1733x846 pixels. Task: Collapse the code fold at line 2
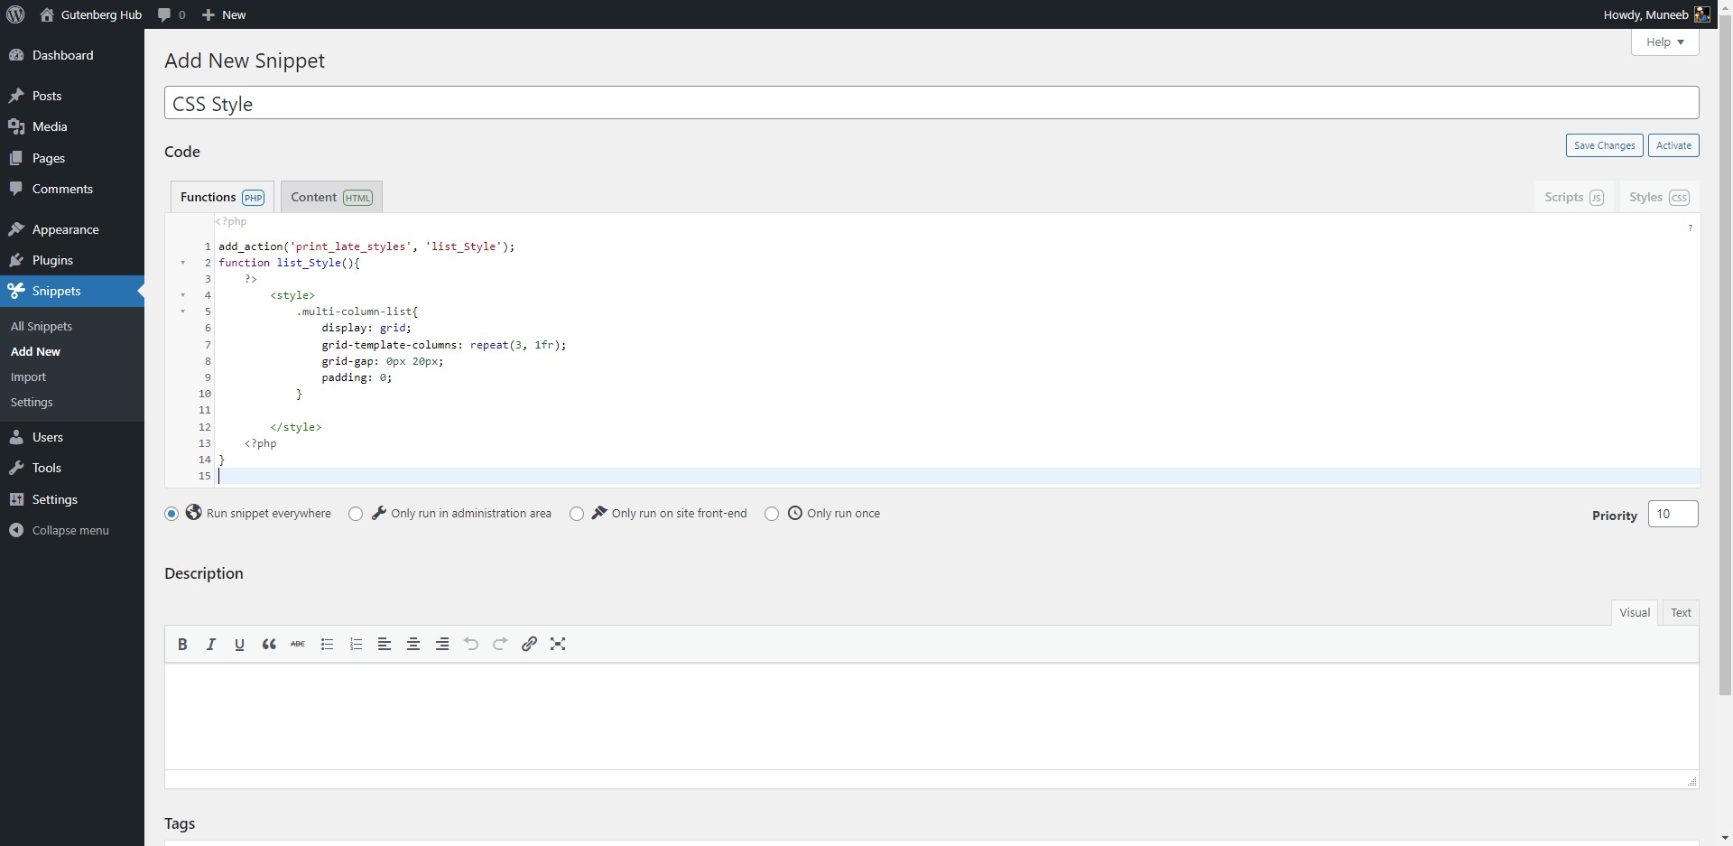184,262
